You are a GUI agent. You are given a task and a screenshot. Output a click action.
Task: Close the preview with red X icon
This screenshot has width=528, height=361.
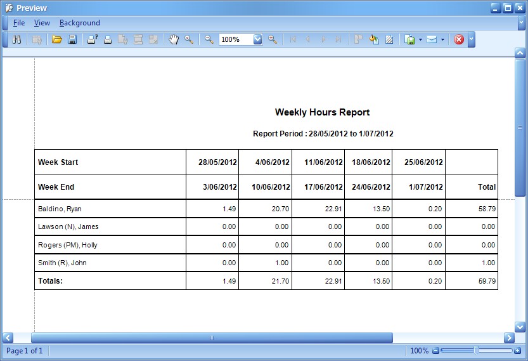click(459, 39)
